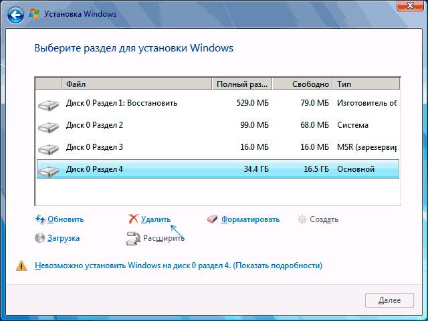The width and height of the screenshot is (428, 321).
Task: Click the 79.0 МБ free space cell
Action: 314,103
